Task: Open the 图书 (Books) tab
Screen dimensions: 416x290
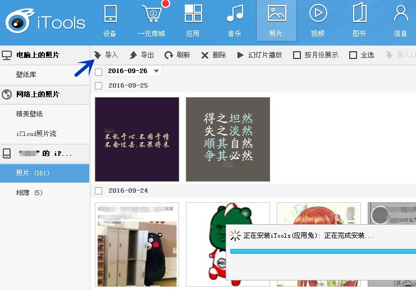Action: point(359,21)
